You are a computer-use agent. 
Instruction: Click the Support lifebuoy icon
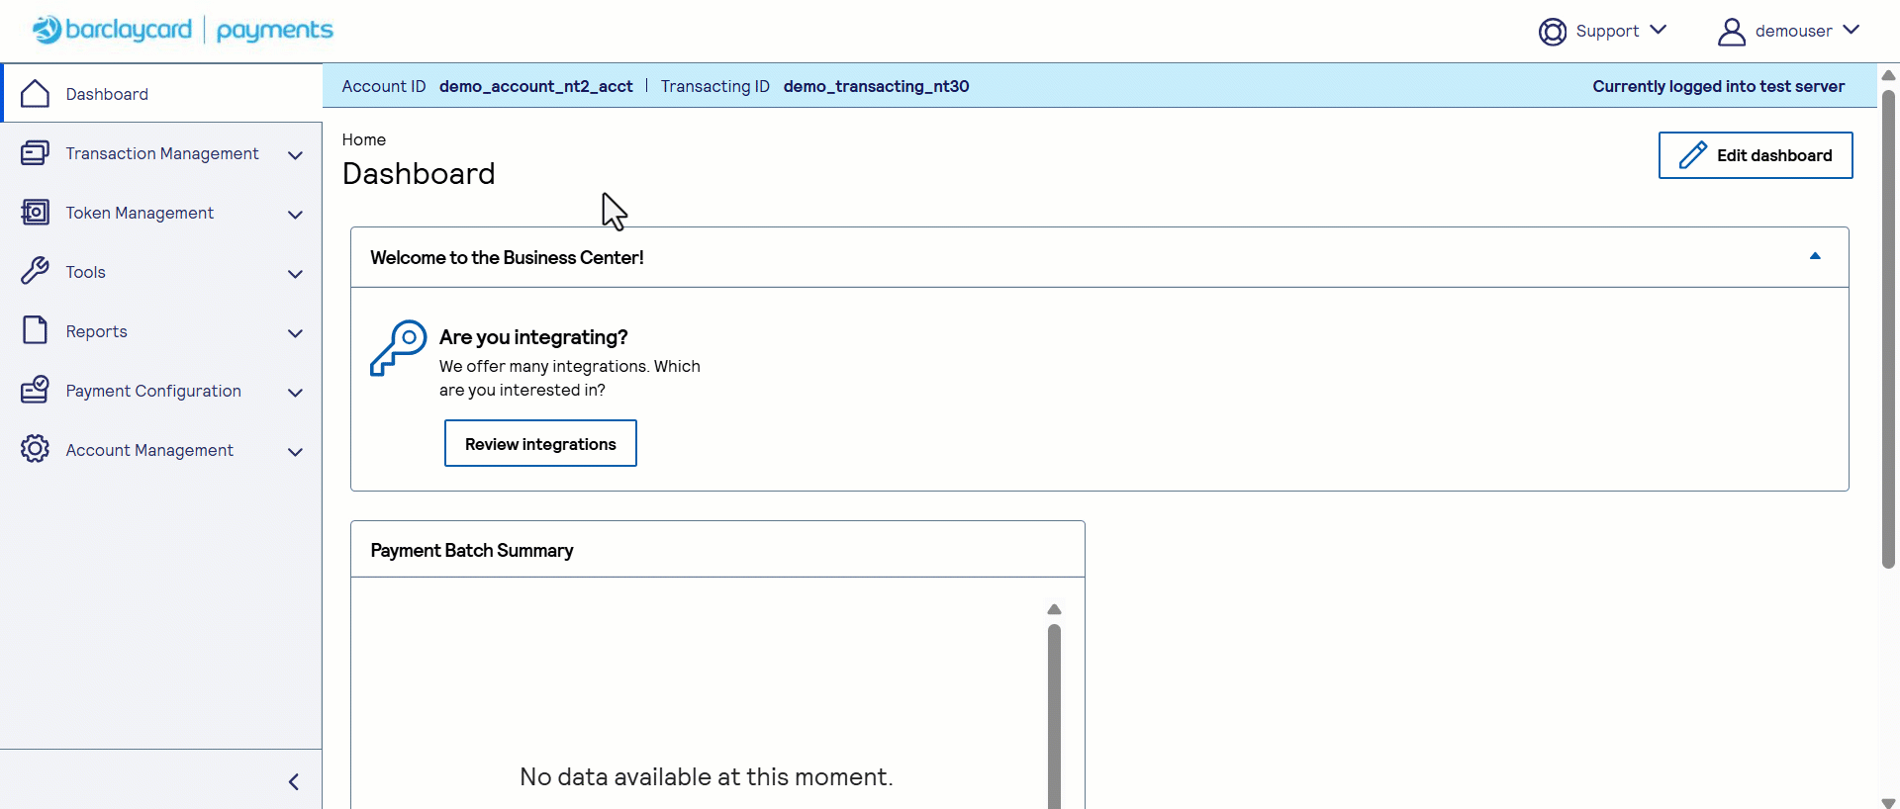coord(1552,32)
